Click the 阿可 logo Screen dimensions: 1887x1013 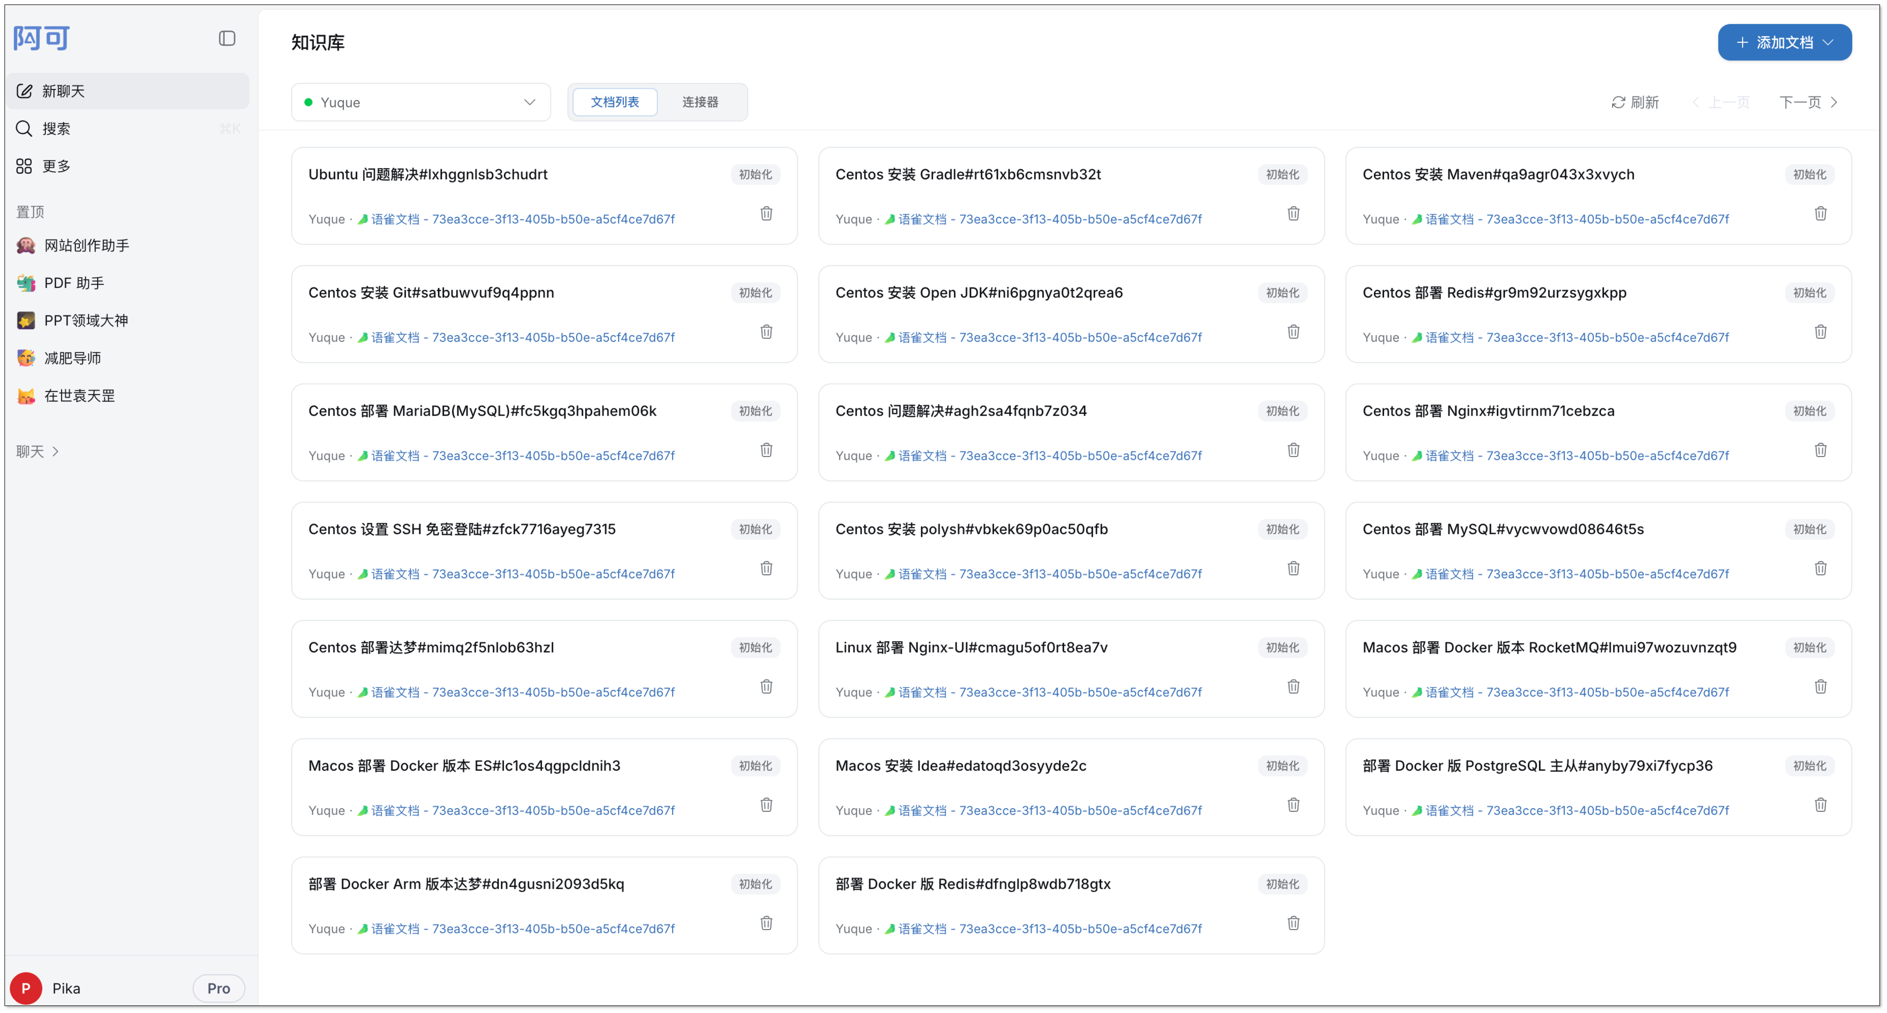(x=42, y=38)
